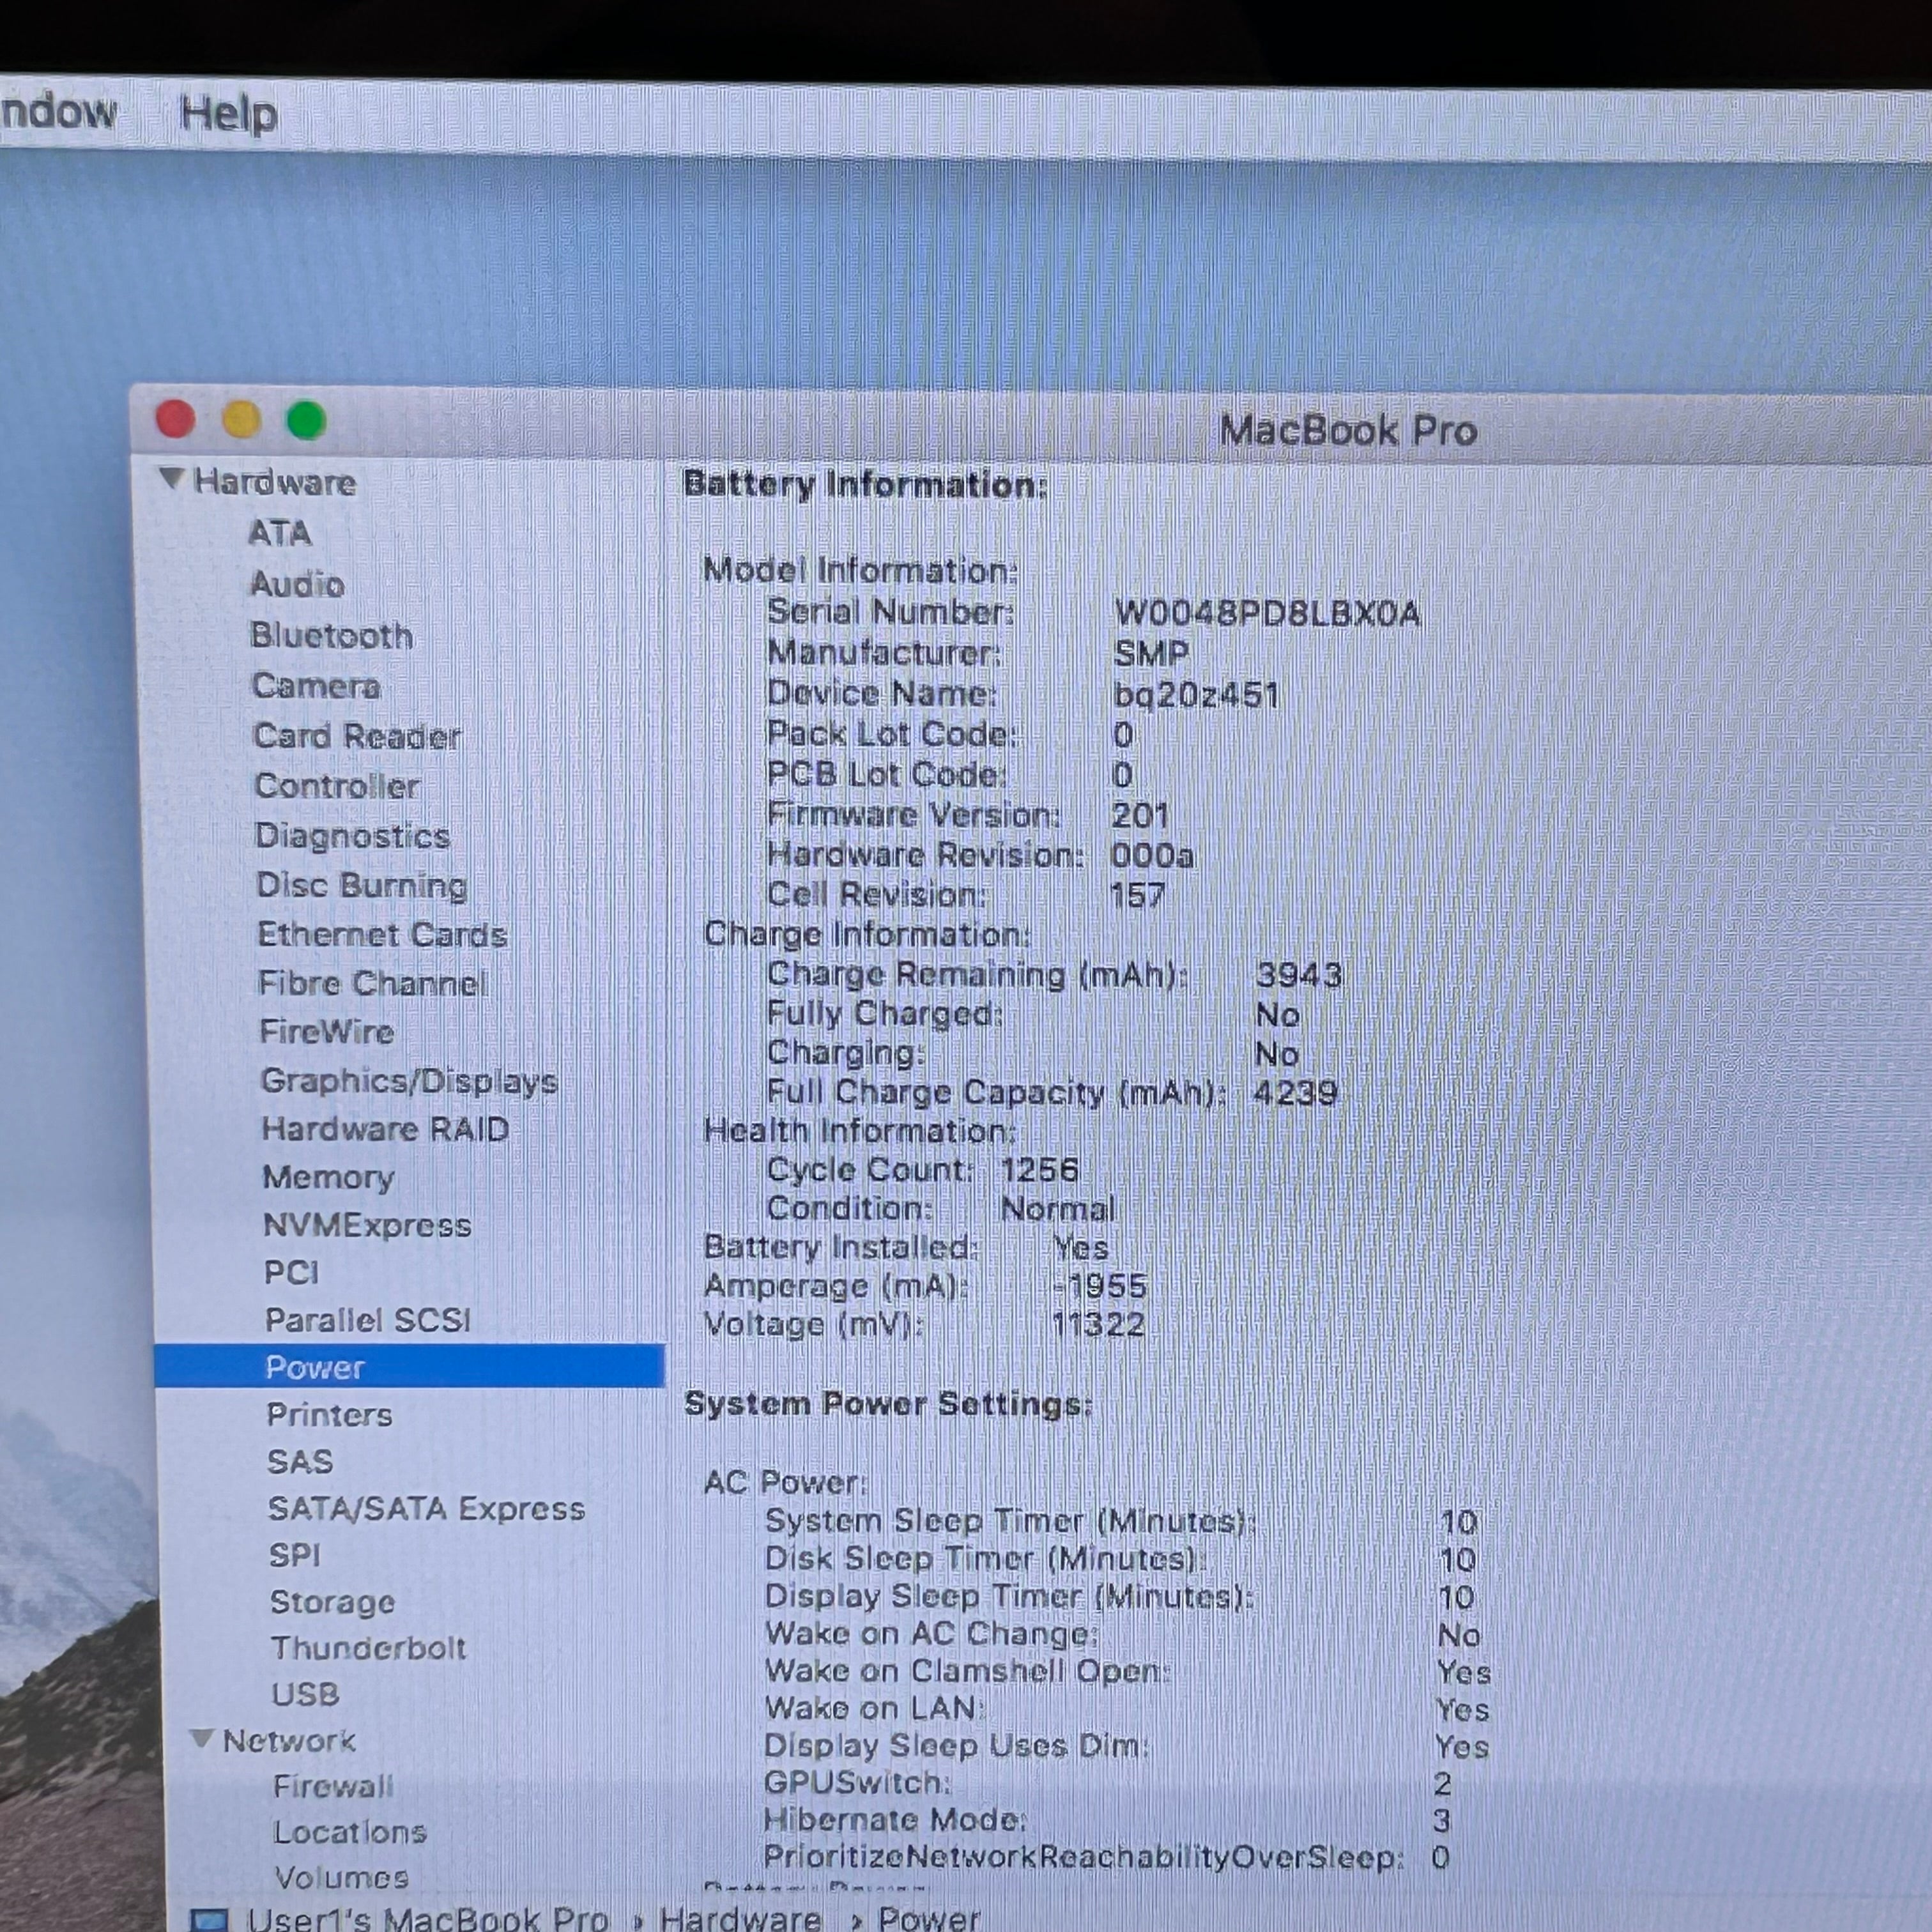Select Volumes under Network
1932x1932 pixels.
[341, 1877]
